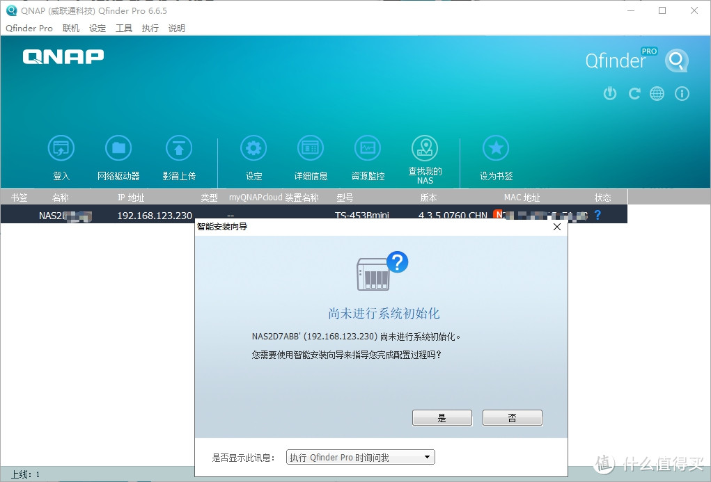Select the 192.168.123.230 IP cell
The width and height of the screenshot is (711, 482).
[x=155, y=215]
